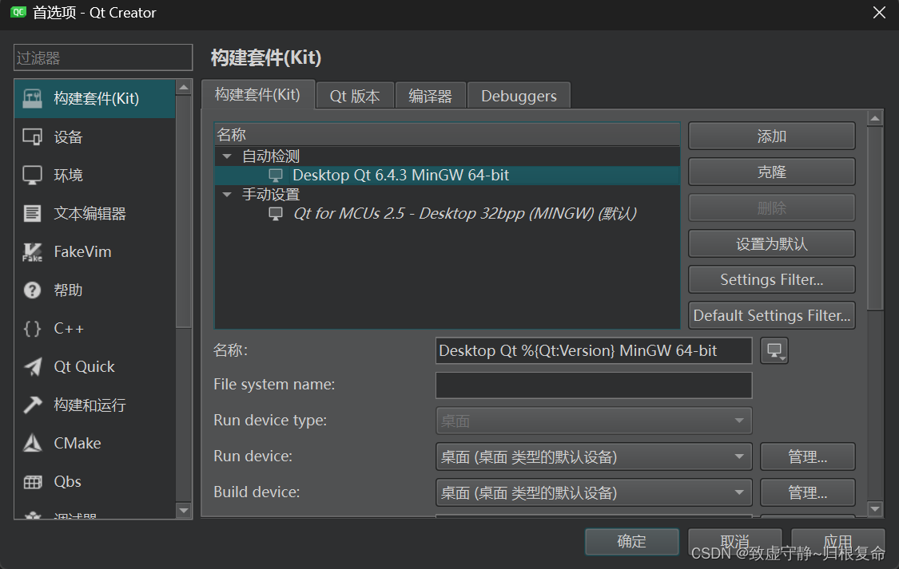Close the 首选项 dialog window
Screen dimensions: 899x569
coord(879,13)
